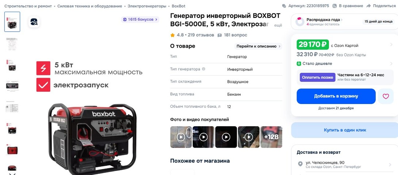Click the В сравнение compare icon
Viewport: 398px width, 175px height.
(x=335, y=6)
